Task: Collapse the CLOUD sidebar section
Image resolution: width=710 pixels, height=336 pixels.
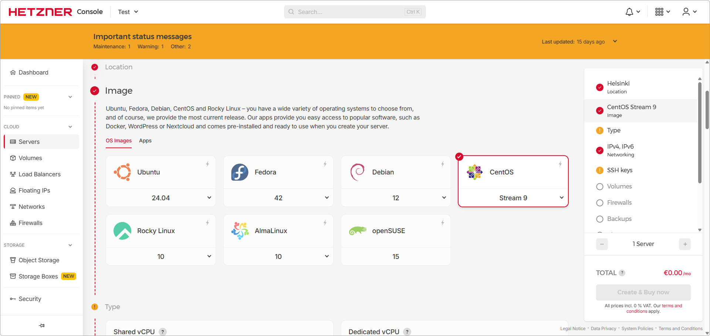Action: pos(70,127)
